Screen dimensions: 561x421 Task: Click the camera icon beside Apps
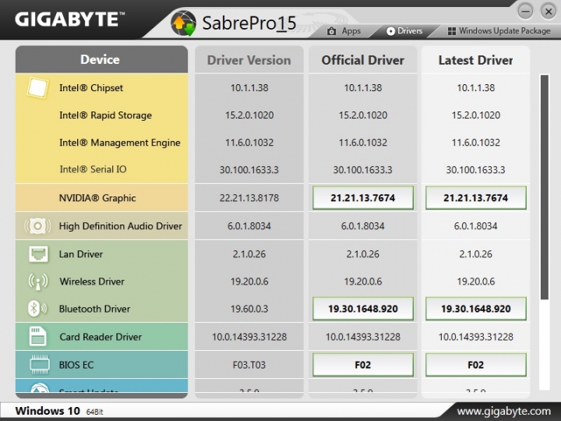pyautogui.click(x=332, y=31)
